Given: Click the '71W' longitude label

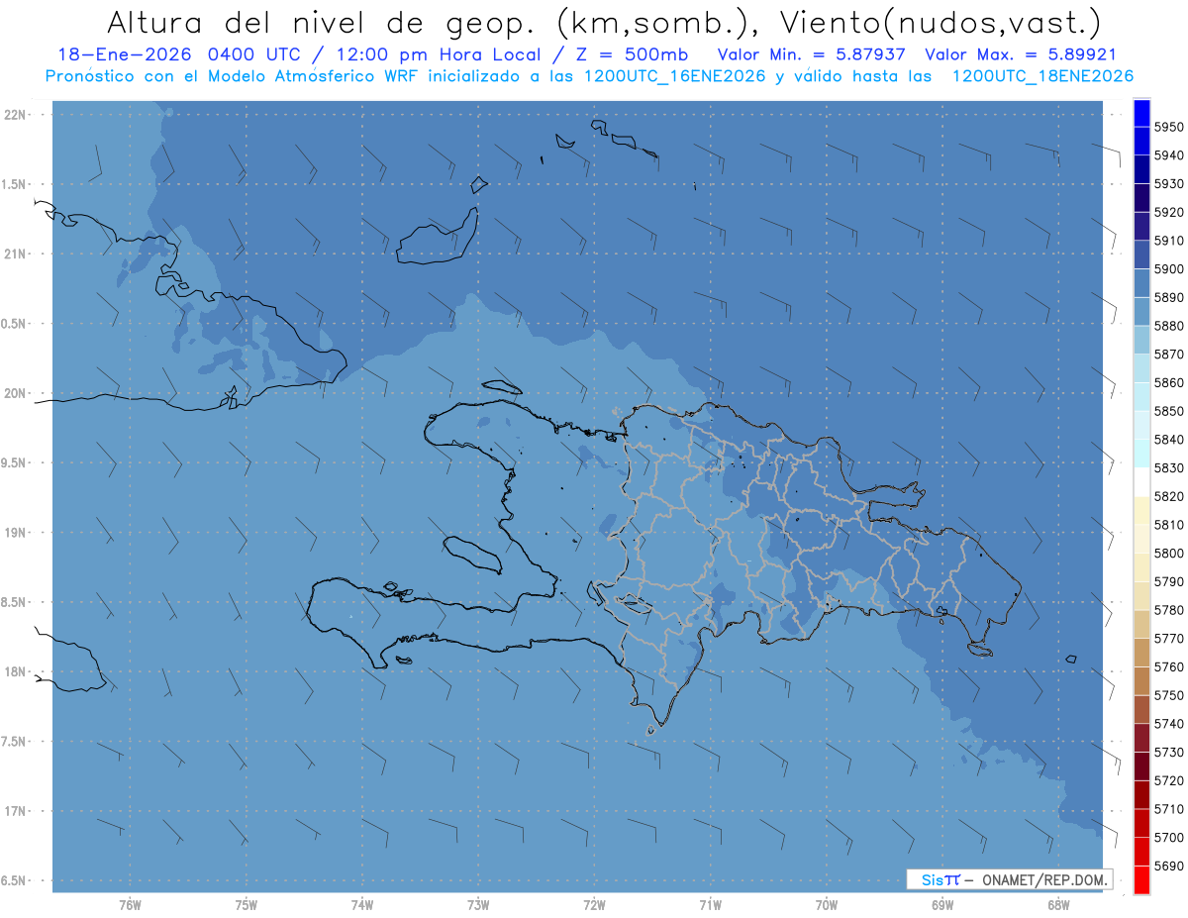Looking at the screenshot, I should click(710, 905).
